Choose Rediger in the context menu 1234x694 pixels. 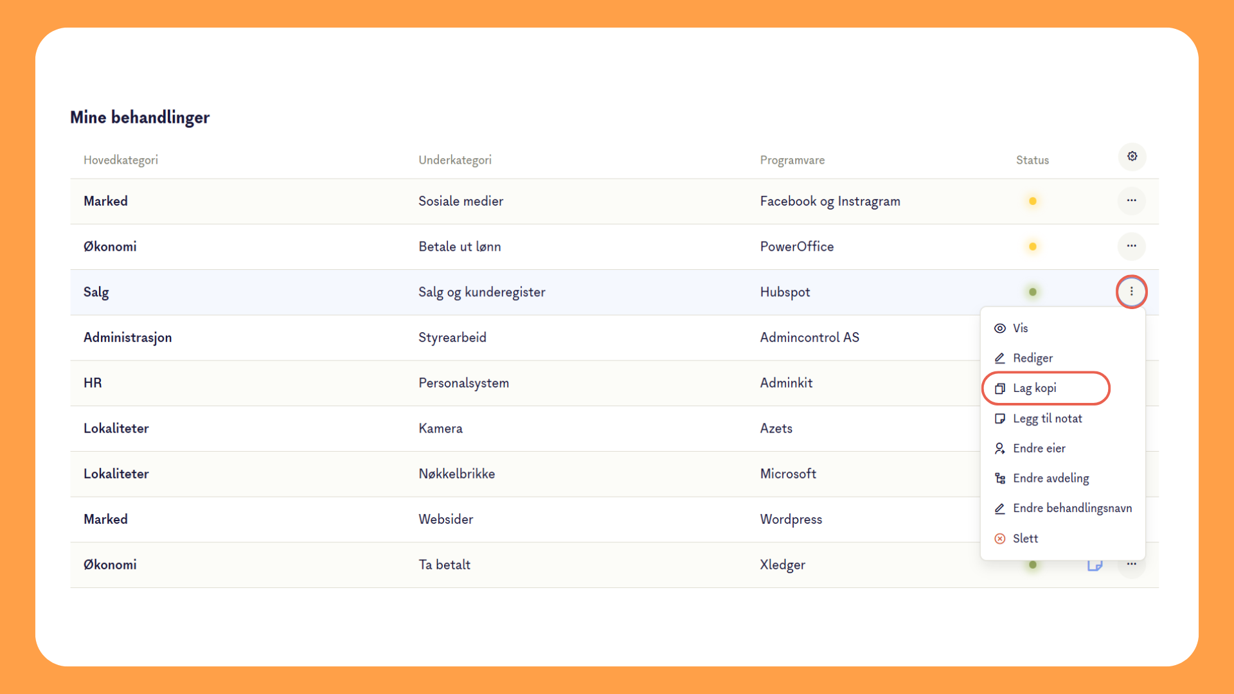point(1032,358)
